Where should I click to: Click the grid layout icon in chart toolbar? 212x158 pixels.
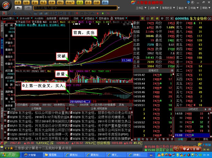point(147,18)
